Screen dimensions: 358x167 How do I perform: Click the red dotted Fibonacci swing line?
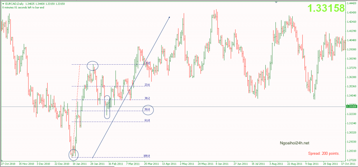(x=77, y=105)
